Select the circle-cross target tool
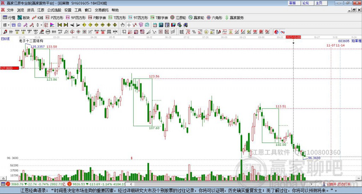The height and width of the screenshot is (194, 362). (72, 32)
